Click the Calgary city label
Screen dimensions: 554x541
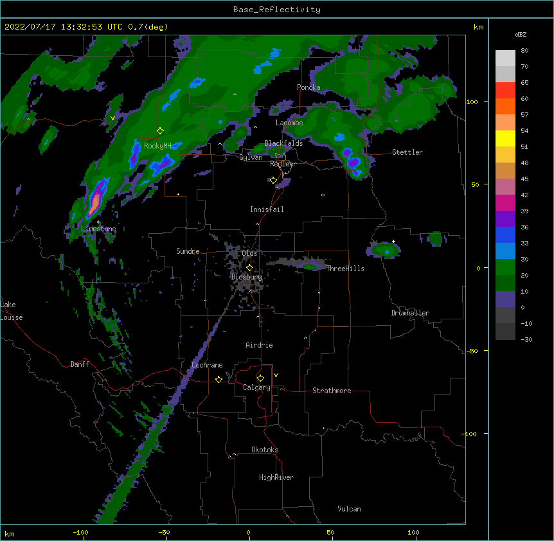coord(256,387)
